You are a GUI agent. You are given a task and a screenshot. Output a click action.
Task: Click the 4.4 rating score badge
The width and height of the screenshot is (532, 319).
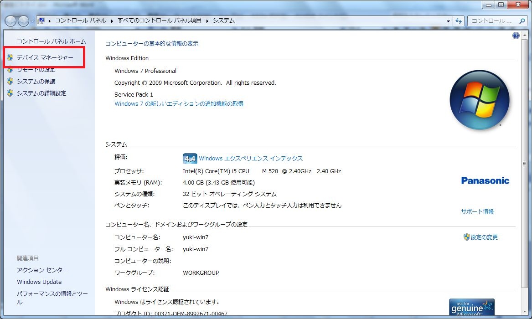tap(190, 158)
